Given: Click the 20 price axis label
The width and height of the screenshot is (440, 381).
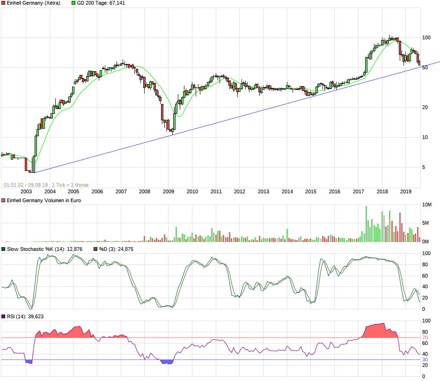Looking at the screenshot, I should (x=425, y=108).
